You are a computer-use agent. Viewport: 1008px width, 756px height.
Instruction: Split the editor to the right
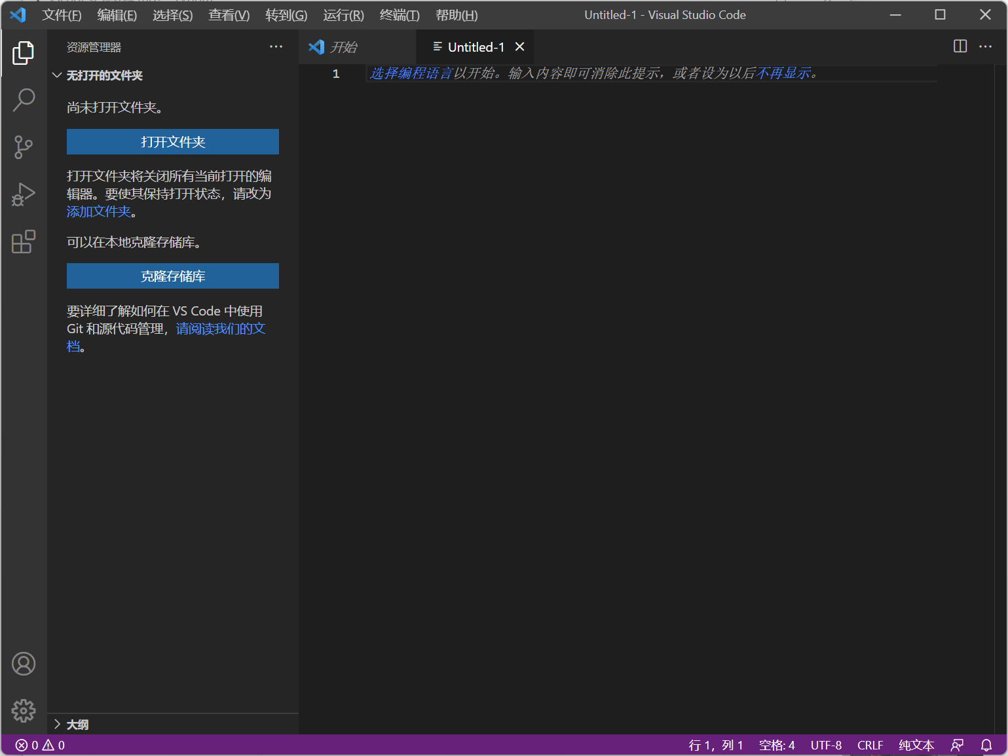(x=960, y=46)
